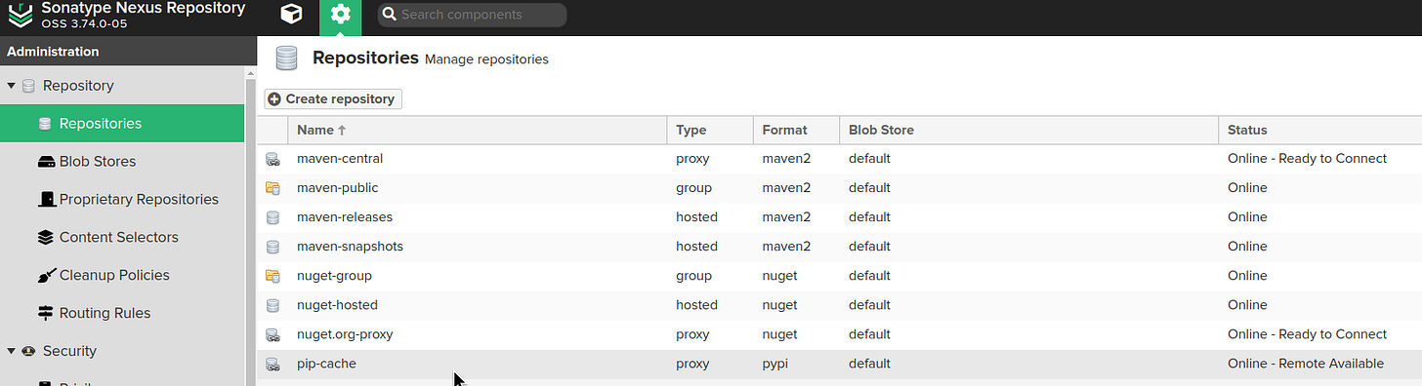Open Proprietary Repositories in the sidebar
The width and height of the screenshot is (1422, 386).
pos(122,199)
